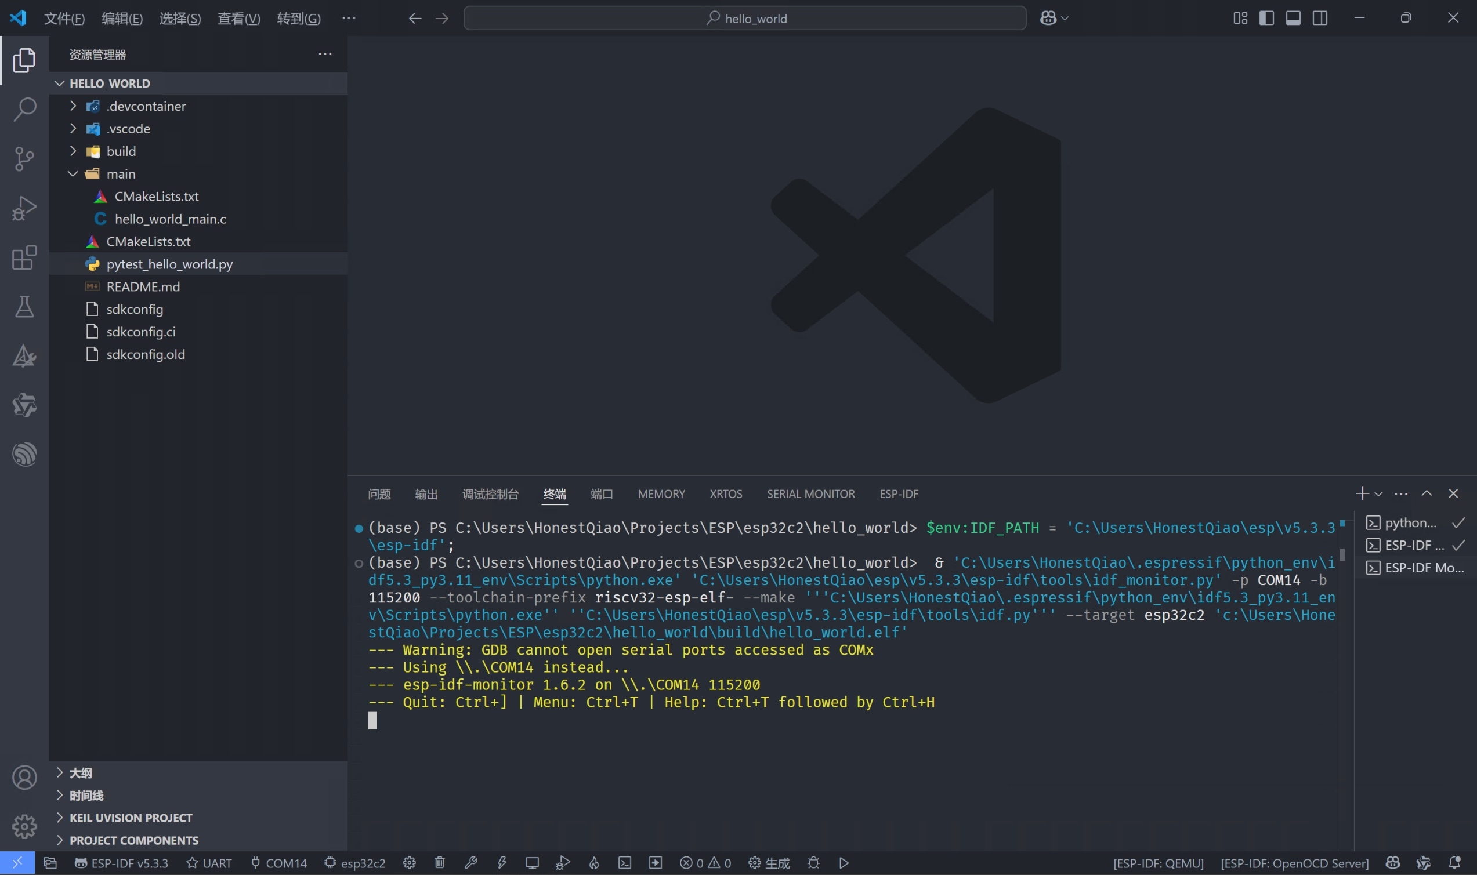Toggle the primary side bar layout button
Viewport: 1477px width, 875px height.
tap(1266, 19)
